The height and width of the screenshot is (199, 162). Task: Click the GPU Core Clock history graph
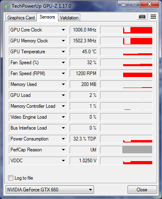(126, 30)
